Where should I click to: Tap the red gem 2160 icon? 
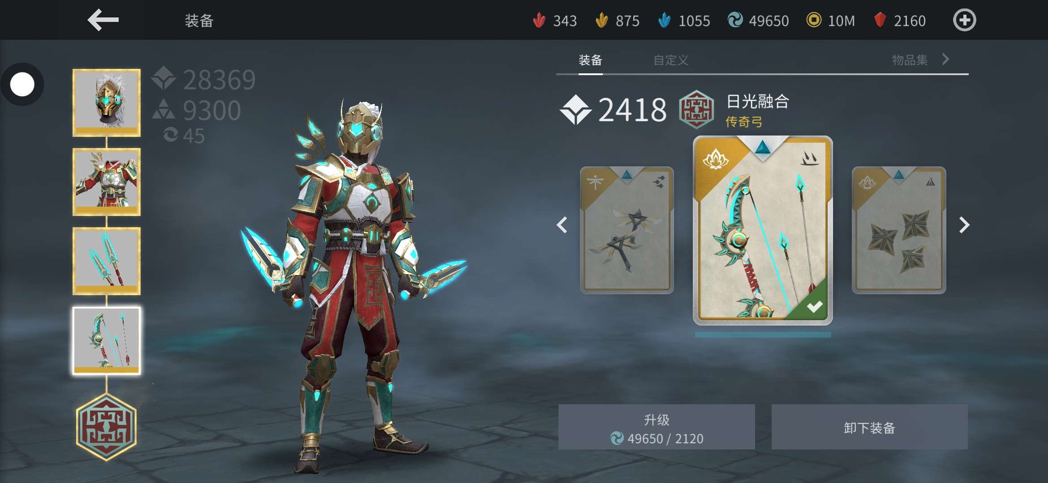coord(880,20)
